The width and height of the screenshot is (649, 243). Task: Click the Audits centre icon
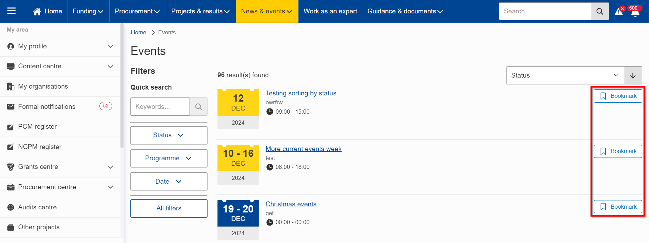[x=11, y=207]
